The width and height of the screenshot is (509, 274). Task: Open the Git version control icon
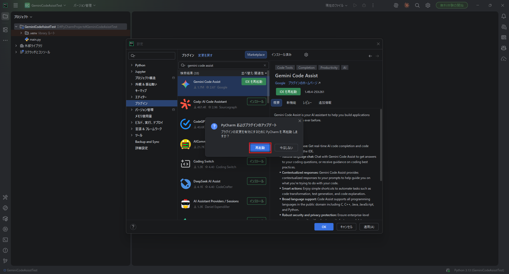[5, 261]
